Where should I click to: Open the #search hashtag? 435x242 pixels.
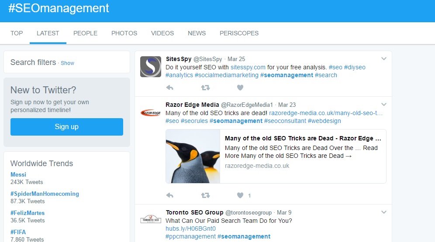pyautogui.click(x=326, y=75)
